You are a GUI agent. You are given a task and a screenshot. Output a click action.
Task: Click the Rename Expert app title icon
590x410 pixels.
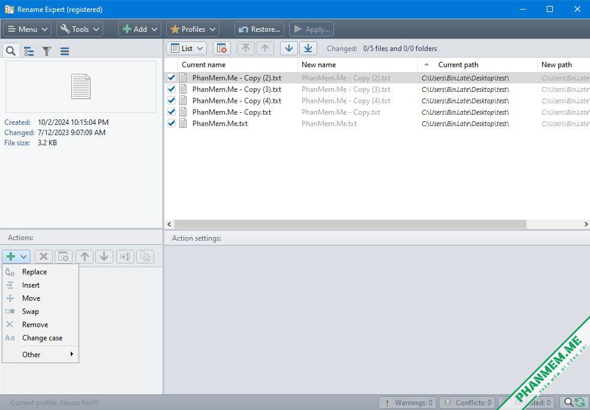tap(10, 9)
